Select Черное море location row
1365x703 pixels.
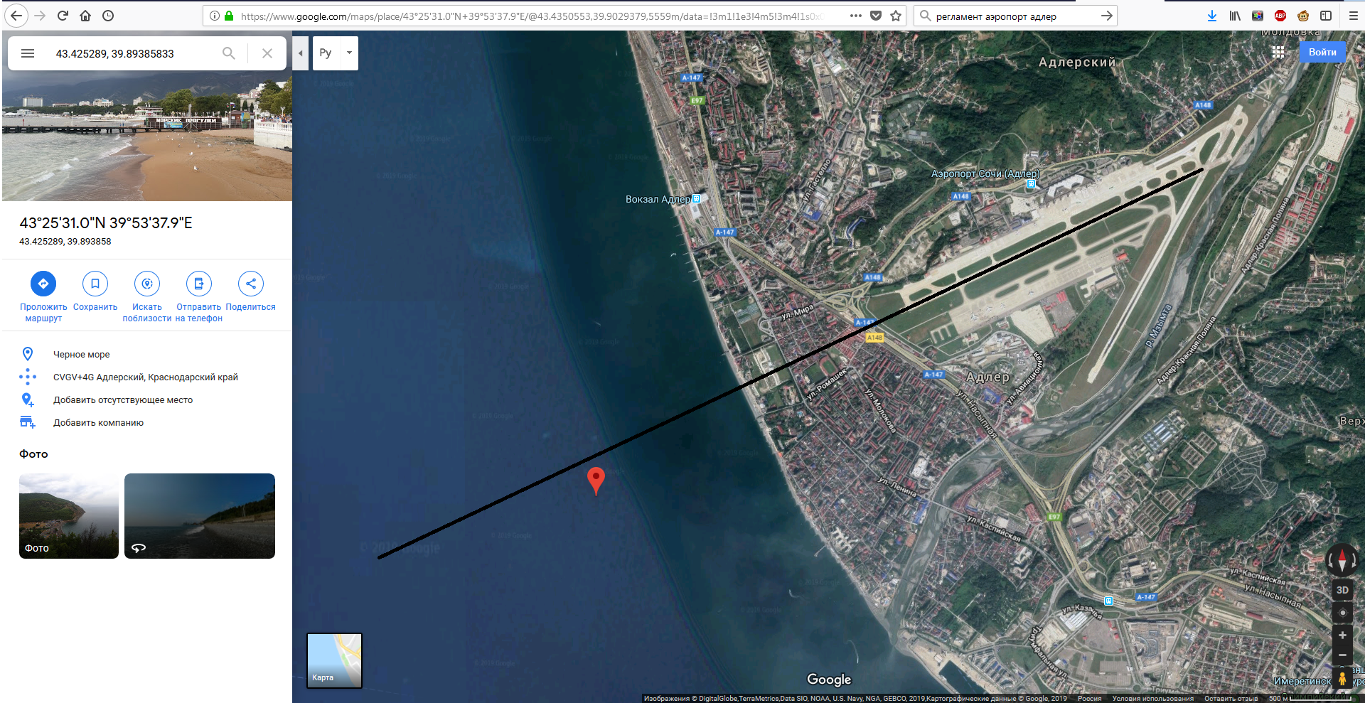click(147, 354)
